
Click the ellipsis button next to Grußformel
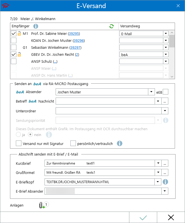coord(165,172)
